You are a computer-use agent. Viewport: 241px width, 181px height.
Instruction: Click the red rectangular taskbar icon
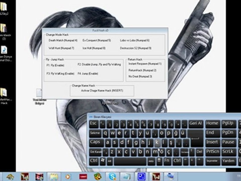[x=83, y=176]
